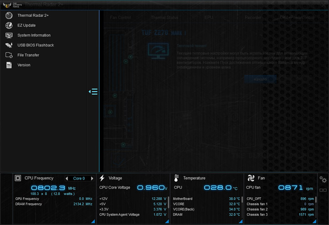
Task: Expand the Temperature panel corner triangle
Action: pyautogui.click(x=241, y=221)
